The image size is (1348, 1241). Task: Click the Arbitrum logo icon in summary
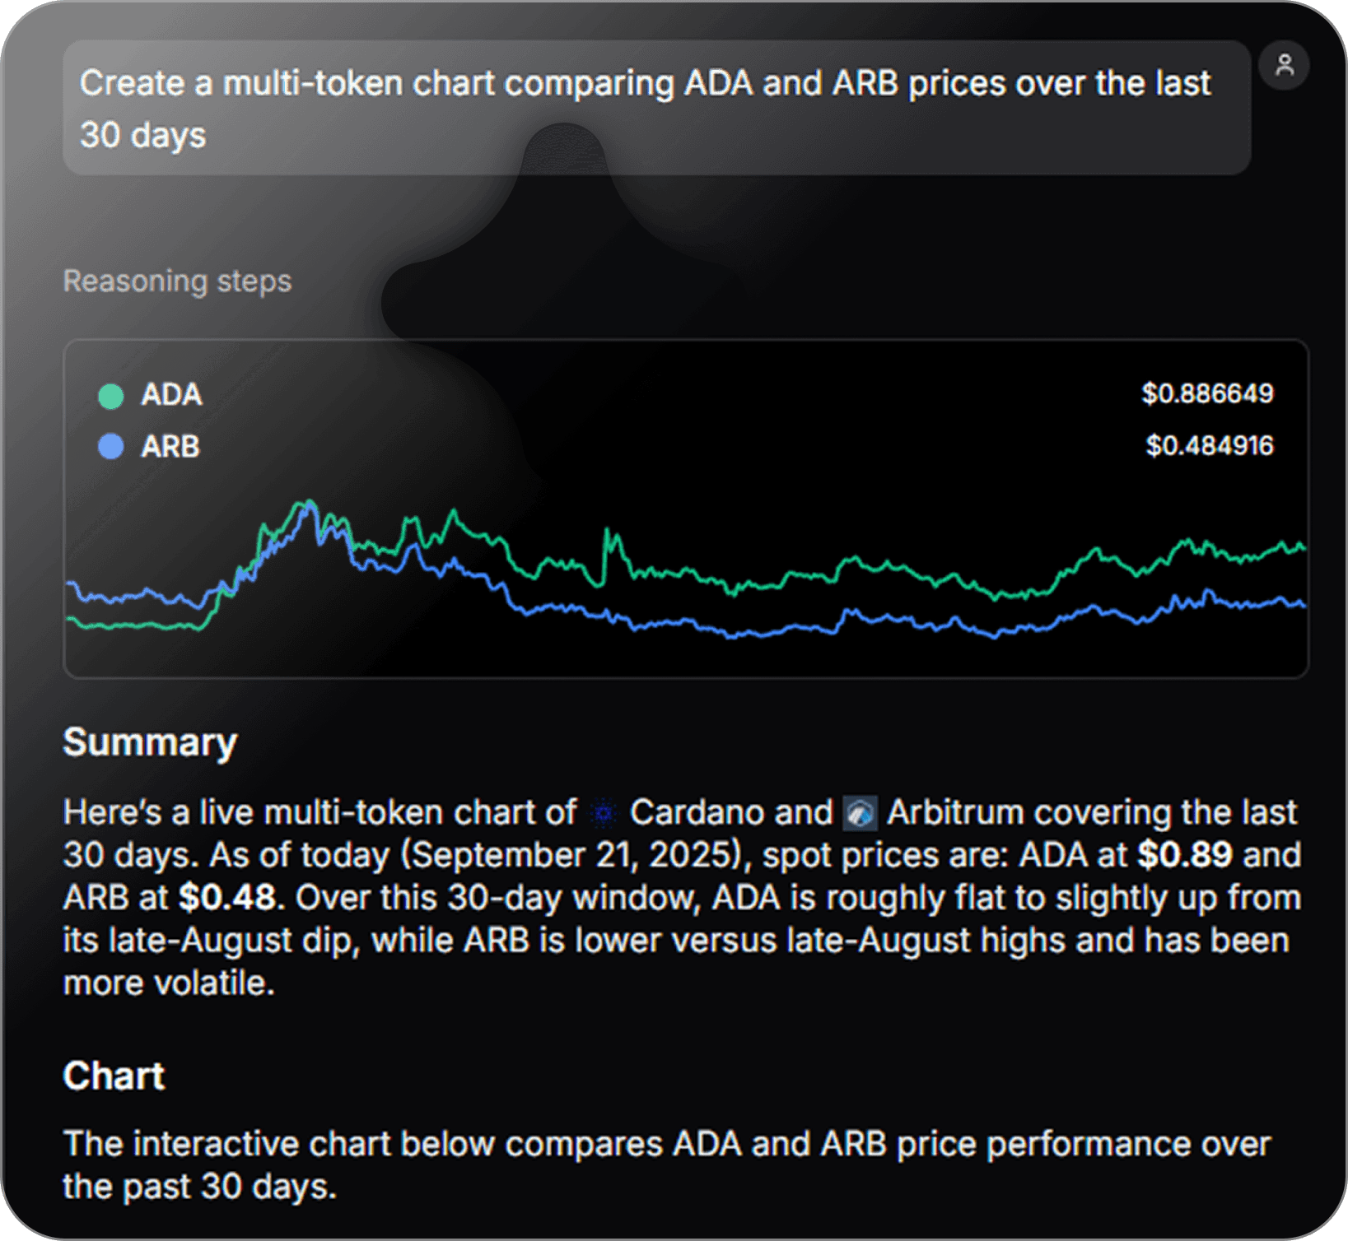[x=860, y=813]
